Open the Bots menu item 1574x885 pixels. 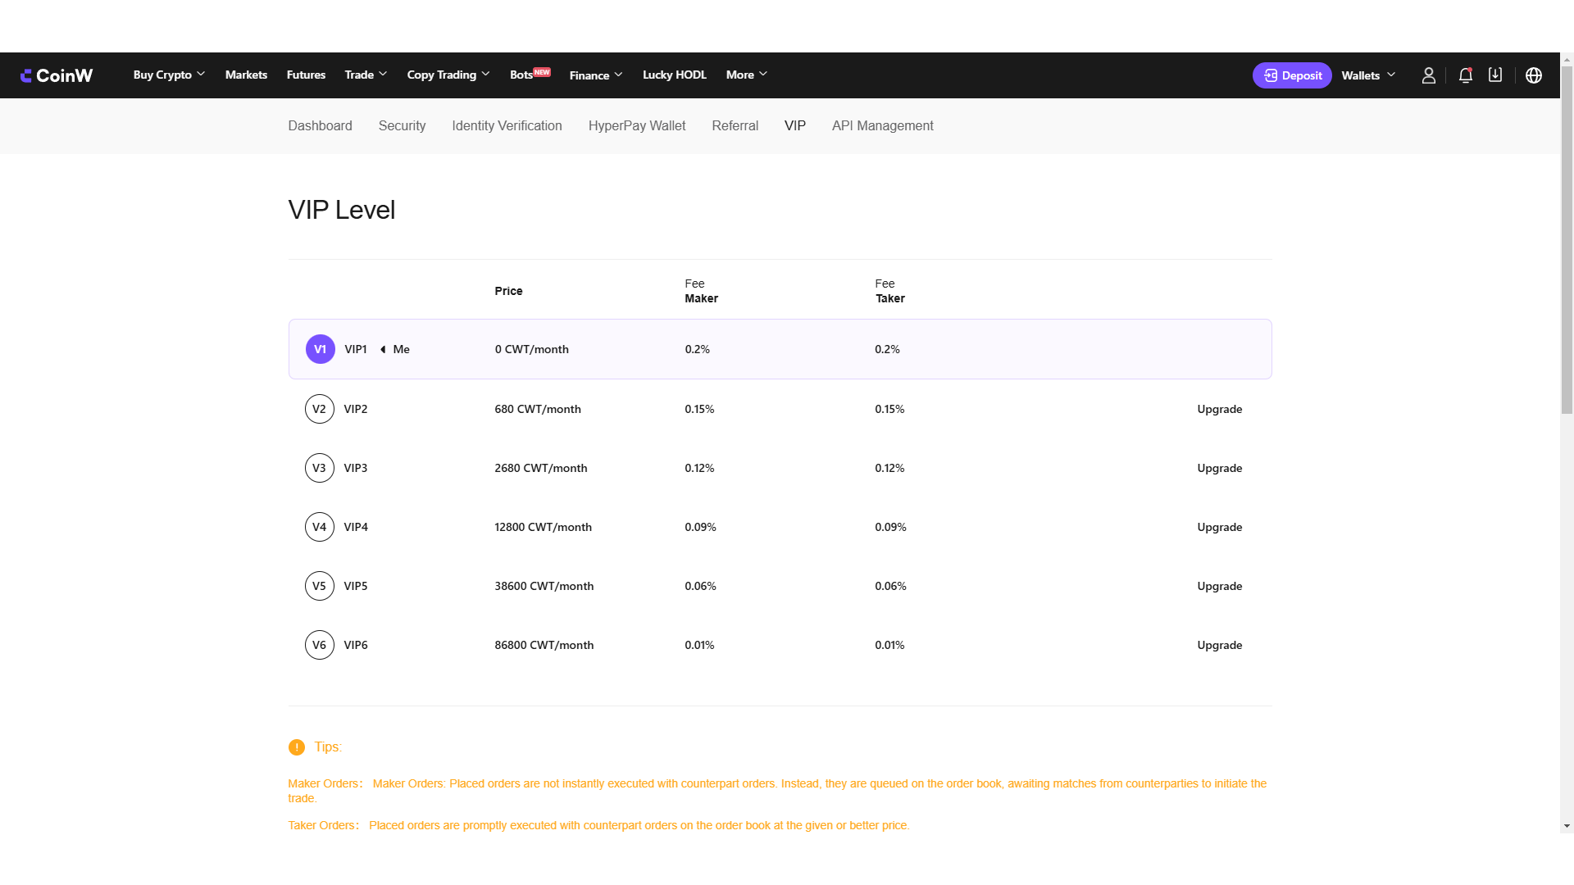tap(530, 75)
